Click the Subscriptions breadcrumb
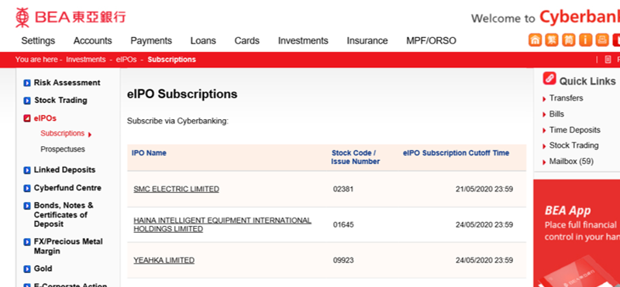This screenshot has width=620, height=287. pyautogui.click(x=171, y=60)
